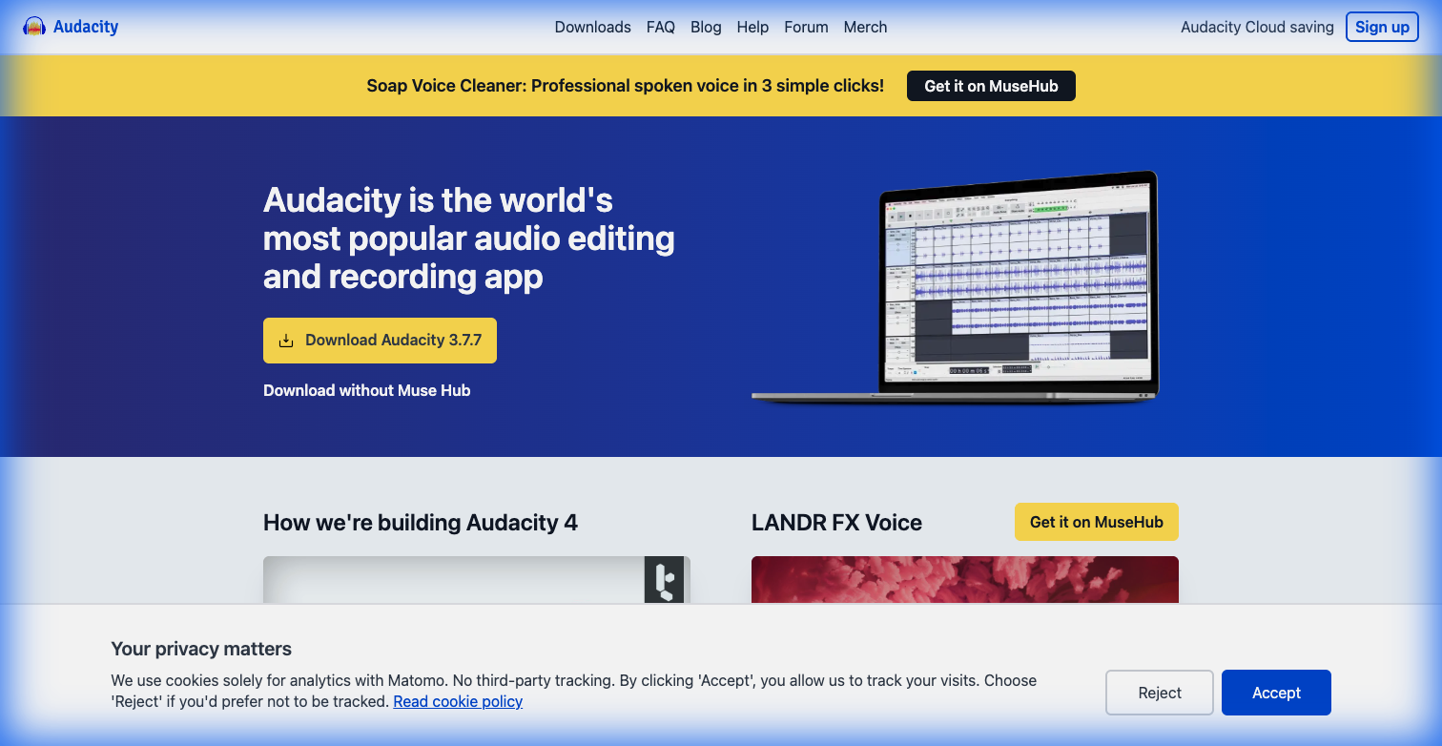
Task: Open Audacity Cloud saving
Action: coord(1256,27)
